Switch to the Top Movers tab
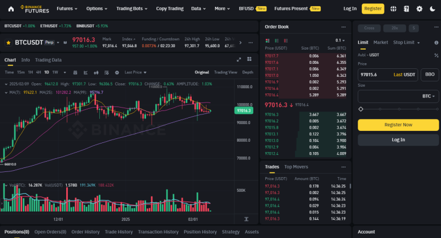The width and height of the screenshot is (441, 238). [x=296, y=167]
